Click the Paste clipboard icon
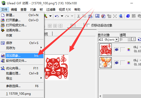 tap(90, 16)
